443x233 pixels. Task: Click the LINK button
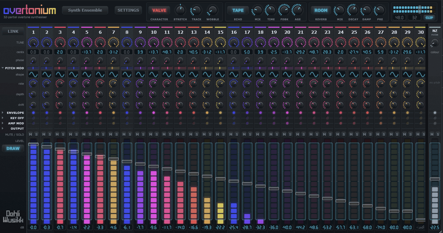point(13,31)
